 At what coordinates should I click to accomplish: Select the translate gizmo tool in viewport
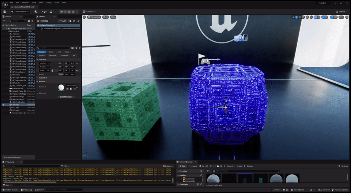click(297, 17)
